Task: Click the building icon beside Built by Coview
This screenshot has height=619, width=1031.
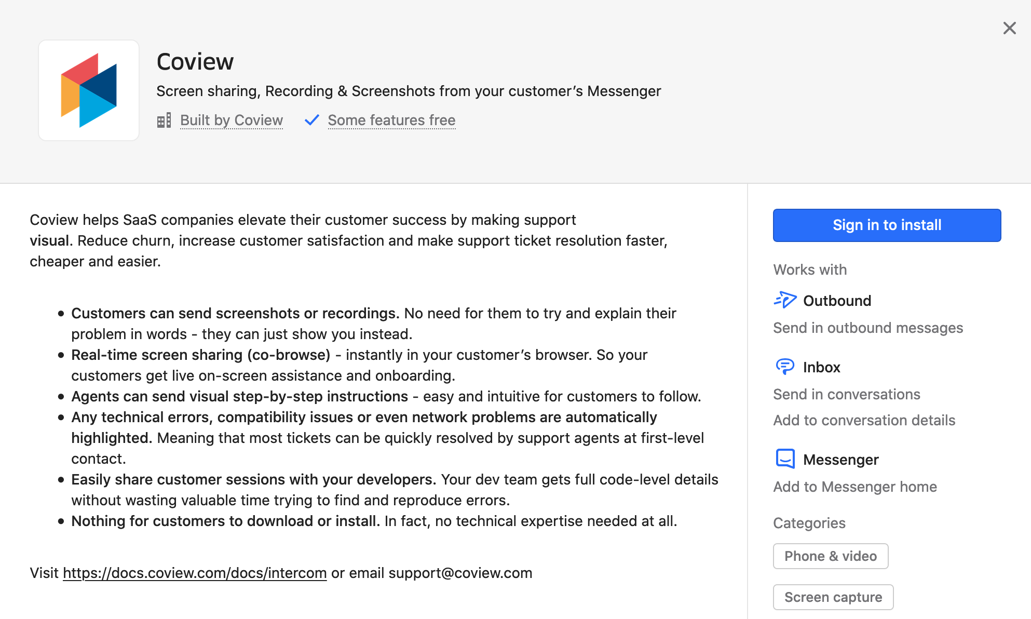Action: 164,120
